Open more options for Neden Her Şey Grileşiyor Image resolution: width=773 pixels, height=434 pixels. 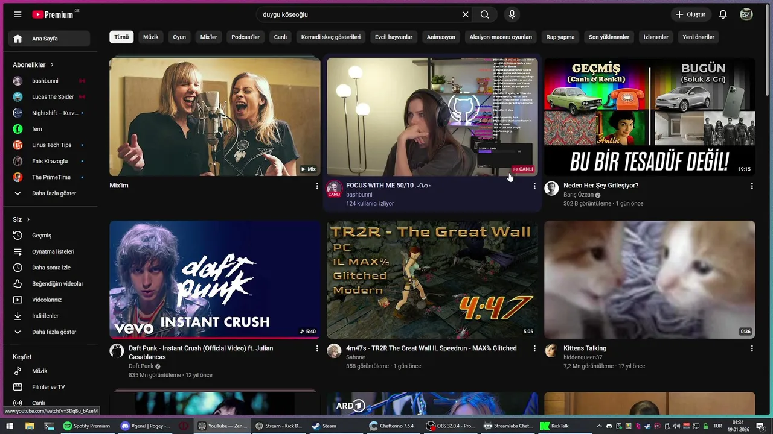pyautogui.click(x=752, y=186)
